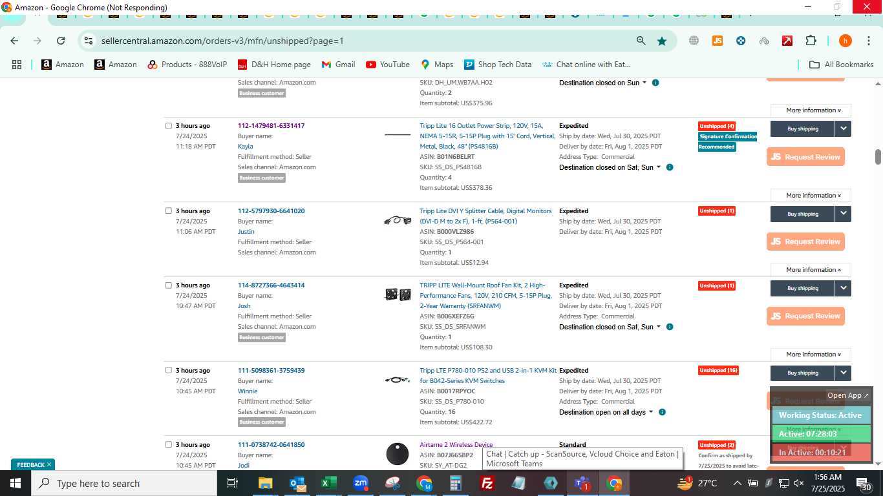Click Request Review for Kayla's order
The height and width of the screenshot is (496, 883).
click(805, 157)
